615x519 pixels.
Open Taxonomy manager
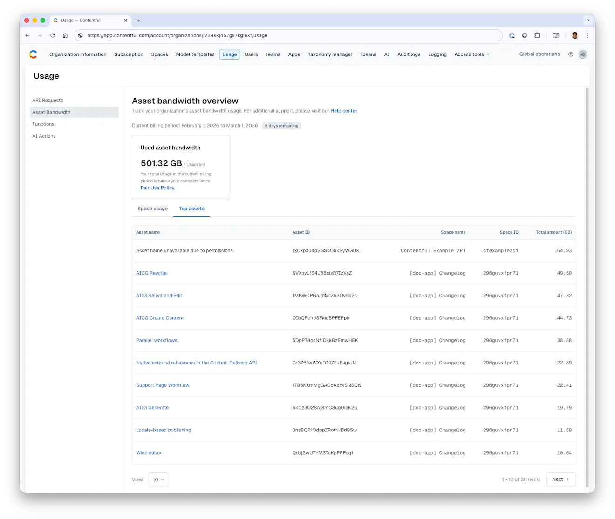click(x=330, y=54)
